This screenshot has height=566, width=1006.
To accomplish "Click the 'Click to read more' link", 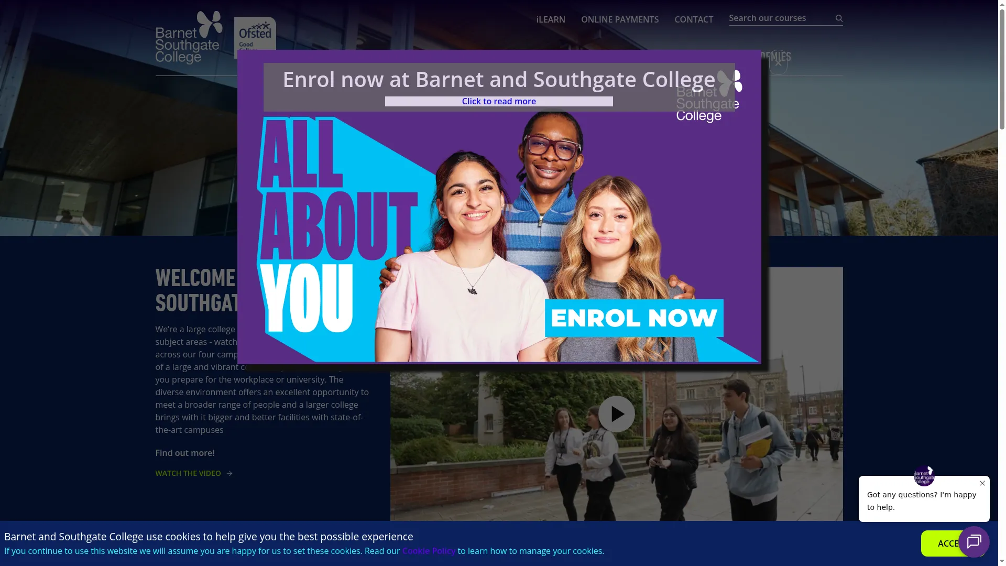I will click(x=499, y=101).
